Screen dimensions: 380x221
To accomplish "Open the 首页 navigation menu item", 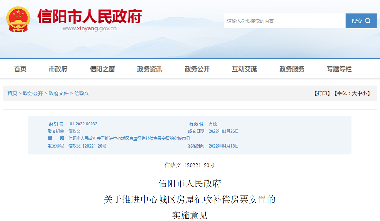I will pyautogui.click(x=20, y=69).
